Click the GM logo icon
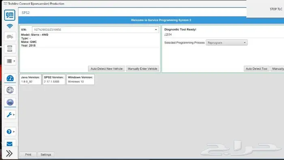Image resolution: width=284 pixels, height=160 pixels. point(10,15)
